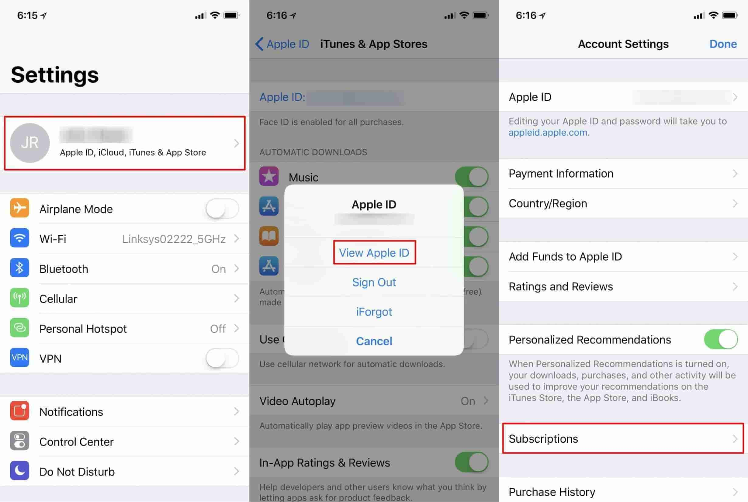The width and height of the screenshot is (748, 502).
Task: Expand the Subscriptions settings row
Action: click(623, 439)
